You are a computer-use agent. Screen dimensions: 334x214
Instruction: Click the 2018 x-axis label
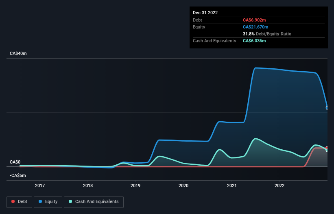(x=88, y=186)
